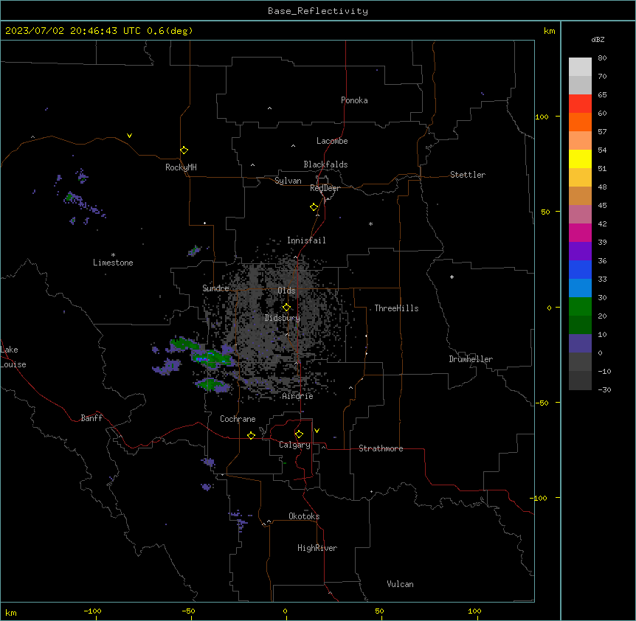
Task: Click the dBZ legend heading
Action: coord(598,40)
